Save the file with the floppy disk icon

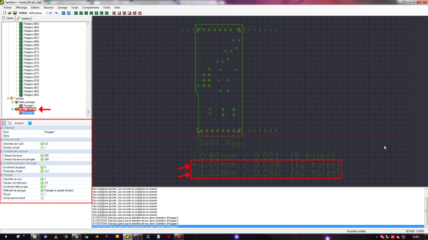tap(15, 13)
